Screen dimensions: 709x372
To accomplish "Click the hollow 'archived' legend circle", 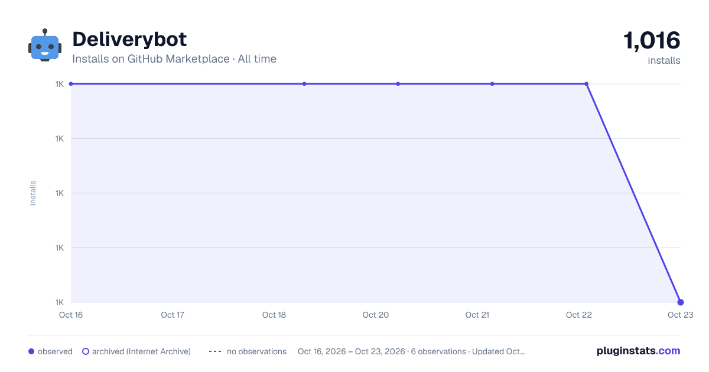I will click(86, 351).
